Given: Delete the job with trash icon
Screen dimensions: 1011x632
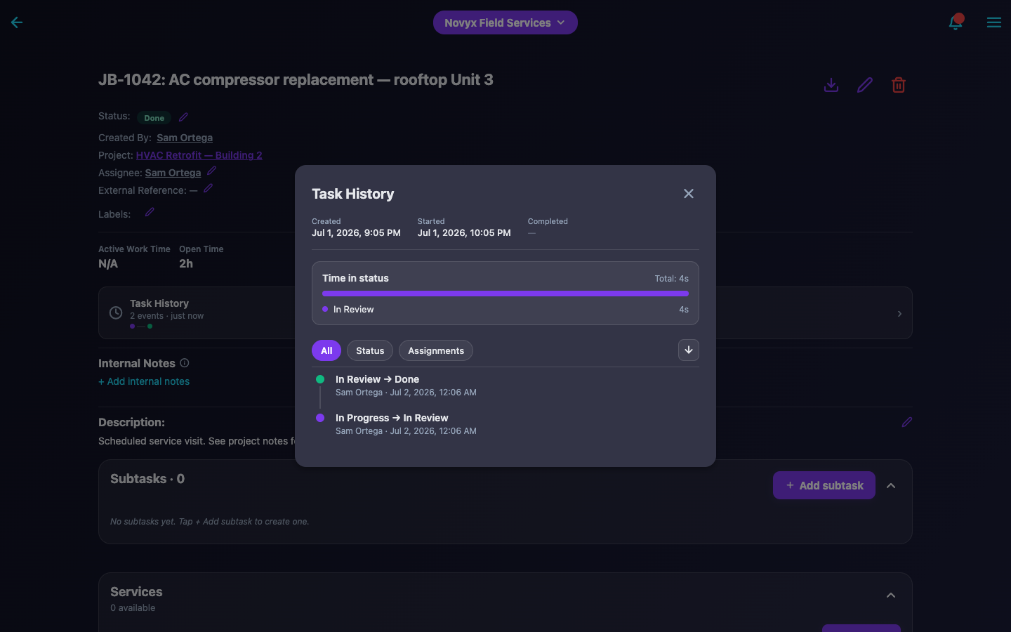Looking at the screenshot, I should 899,85.
